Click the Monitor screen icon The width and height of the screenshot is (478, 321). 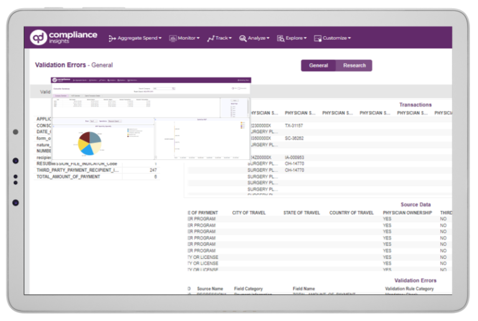[x=173, y=39]
